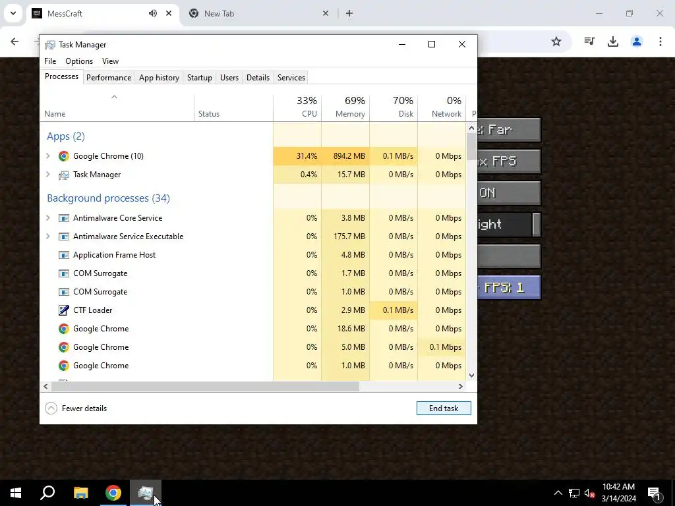
Task: Switch to App history tab
Action: 159,78
